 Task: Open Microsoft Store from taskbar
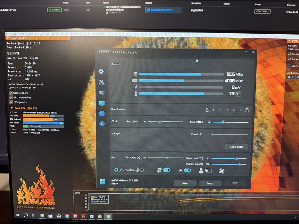point(50,216)
